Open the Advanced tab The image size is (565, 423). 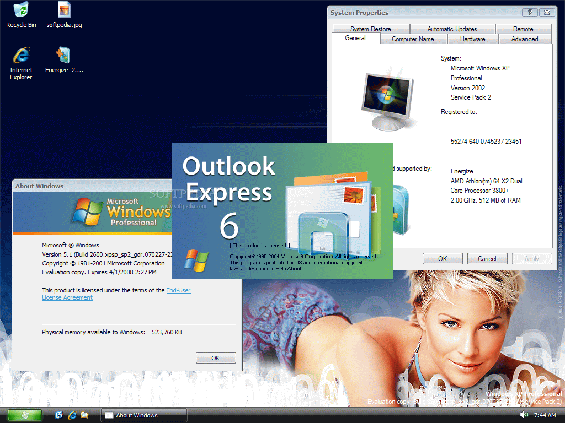[525, 39]
